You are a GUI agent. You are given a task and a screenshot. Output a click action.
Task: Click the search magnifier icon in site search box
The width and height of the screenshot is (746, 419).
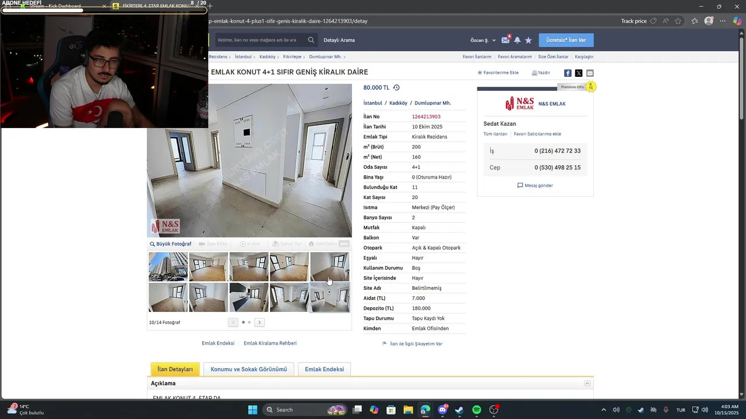coord(311,40)
